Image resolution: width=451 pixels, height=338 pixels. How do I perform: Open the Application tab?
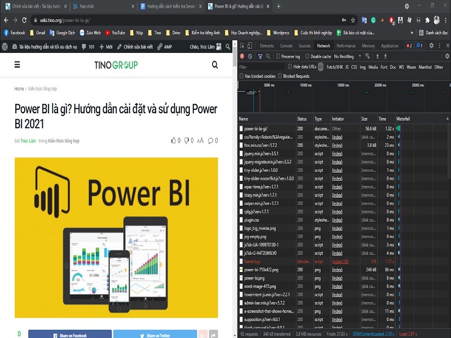(390, 46)
